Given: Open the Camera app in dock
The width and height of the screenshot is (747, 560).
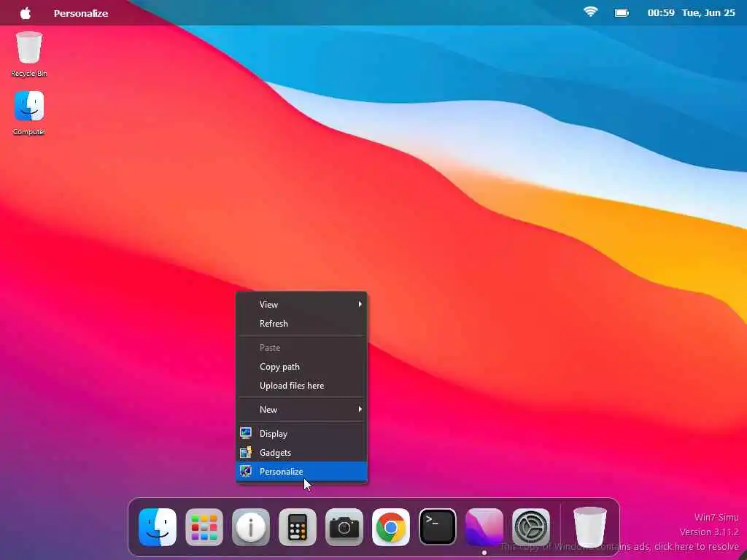Looking at the screenshot, I should coord(344,527).
